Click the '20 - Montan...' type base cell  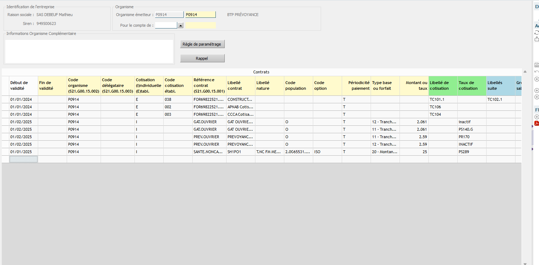pyautogui.click(x=385, y=152)
